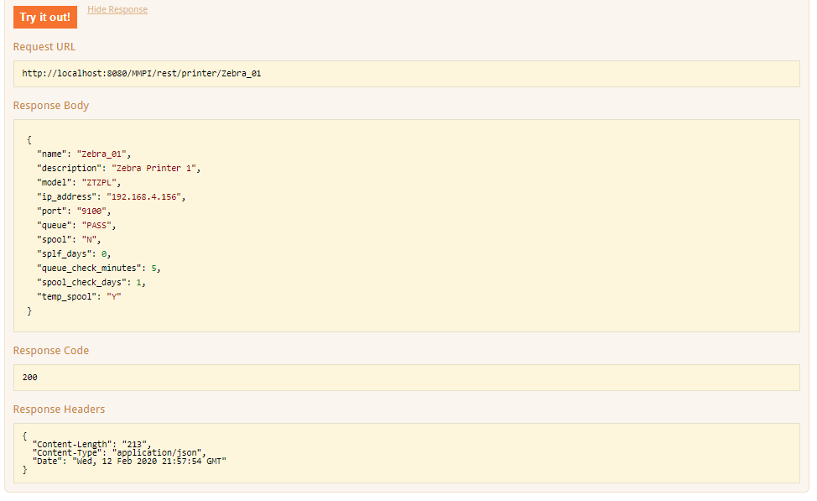Click the Content-Type application/json header line
Viewport: 817px width, 501px height.
(119, 452)
